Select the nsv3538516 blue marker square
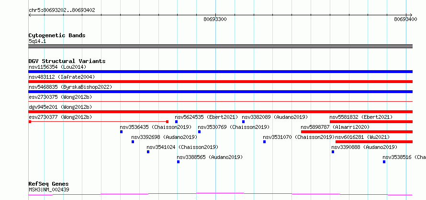 tap(384, 162)
